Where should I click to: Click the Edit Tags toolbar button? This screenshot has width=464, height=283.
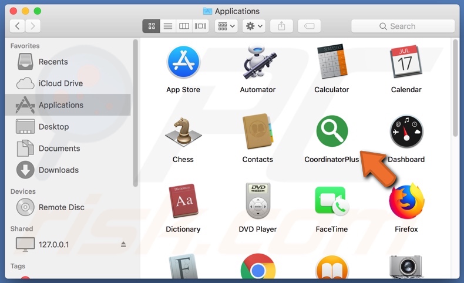tap(309, 26)
